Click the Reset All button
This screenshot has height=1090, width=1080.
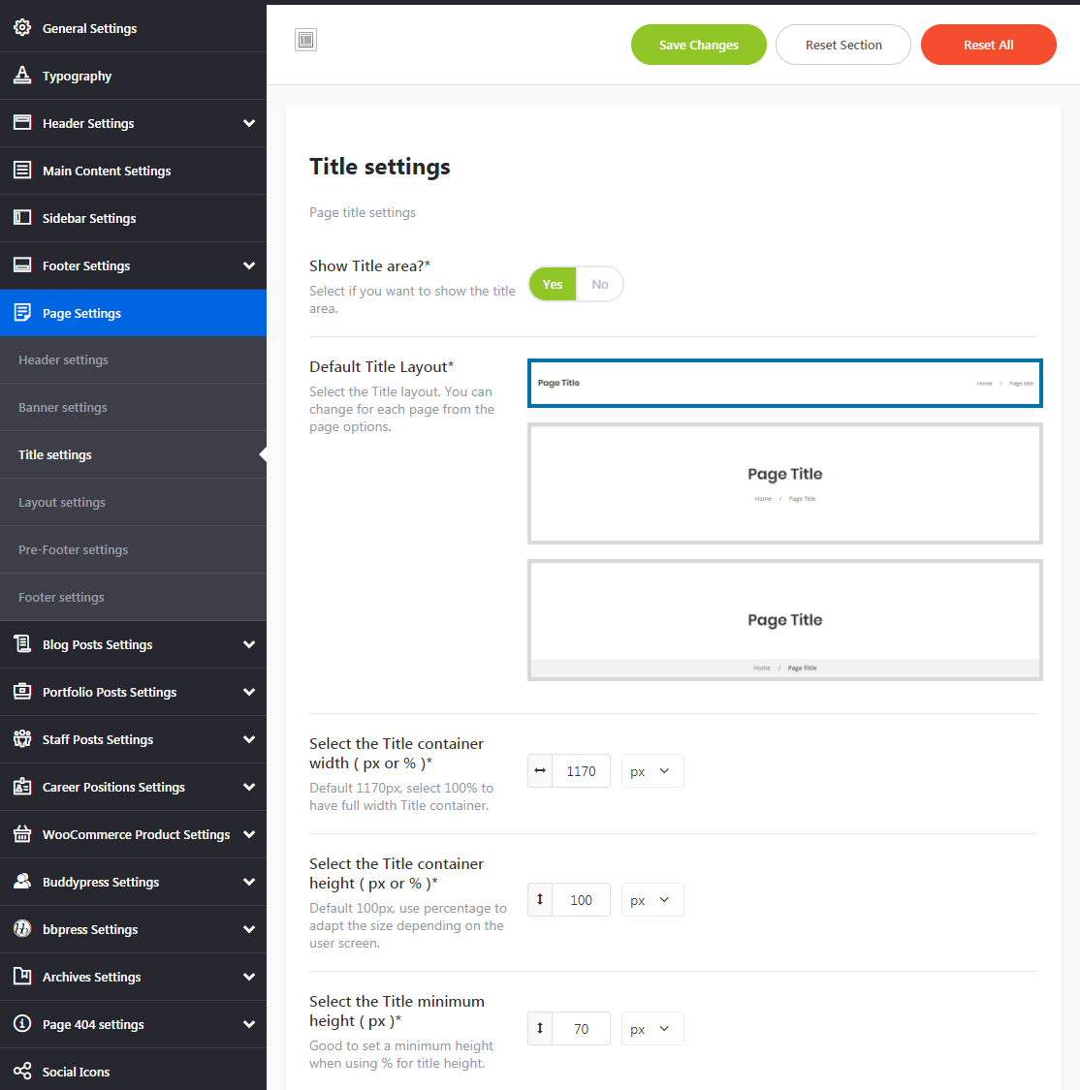[988, 46]
